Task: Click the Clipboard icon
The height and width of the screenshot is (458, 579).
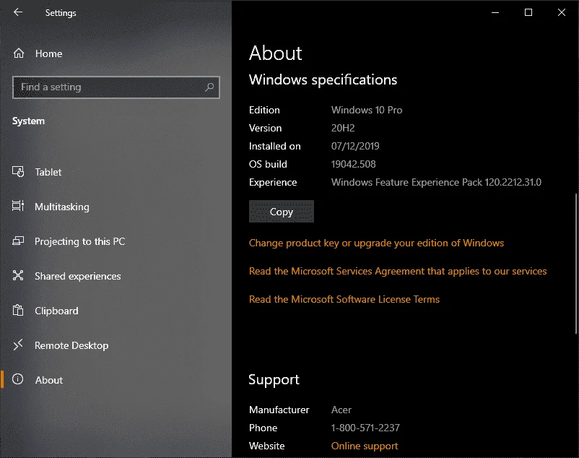Action: click(x=18, y=310)
